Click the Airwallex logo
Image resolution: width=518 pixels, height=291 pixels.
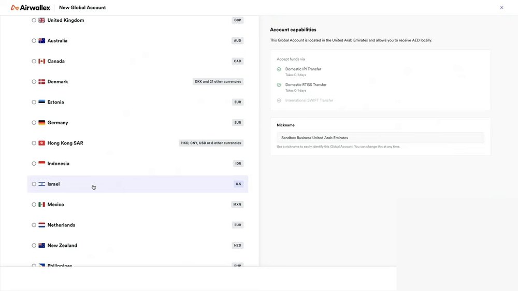(31, 8)
